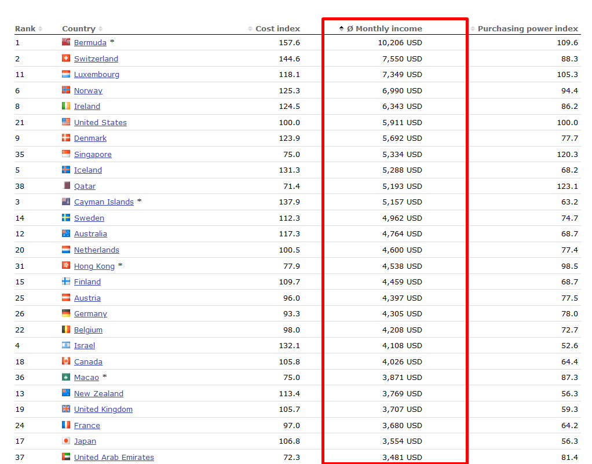Follow the Cayman Islands link
The image size is (592, 464).
tap(104, 202)
